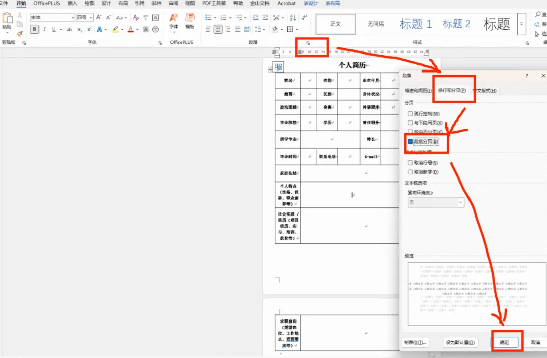Viewport: 547px width, 358px height.
Task: Check the 取消行号(S) checkbox
Action: click(x=410, y=163)
